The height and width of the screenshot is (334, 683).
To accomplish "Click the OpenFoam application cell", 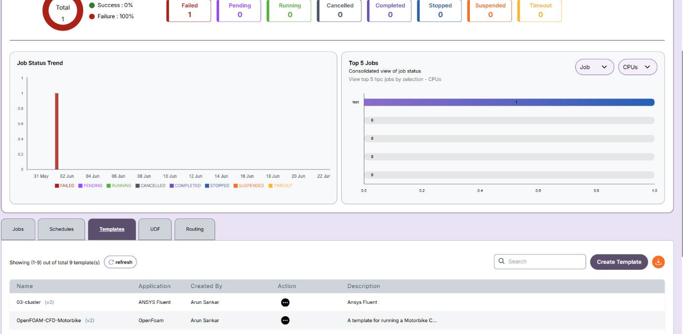I will pyautogui.click(x=151, y=321).
